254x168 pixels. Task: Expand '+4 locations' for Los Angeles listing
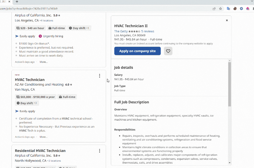(46, 21)
